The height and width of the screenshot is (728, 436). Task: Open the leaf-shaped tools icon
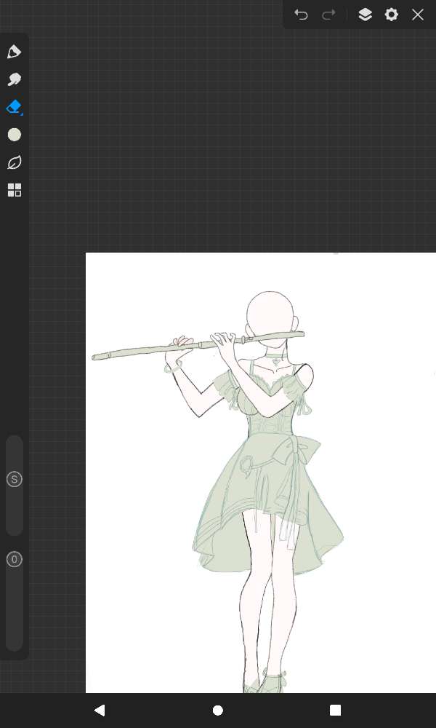(14, 162)
